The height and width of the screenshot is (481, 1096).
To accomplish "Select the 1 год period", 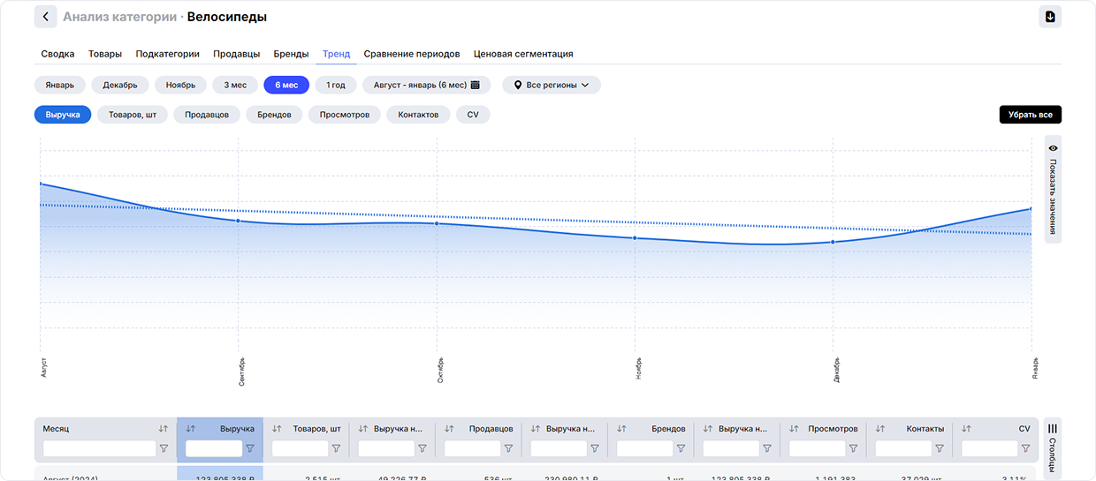I will (x=336, y=85).
